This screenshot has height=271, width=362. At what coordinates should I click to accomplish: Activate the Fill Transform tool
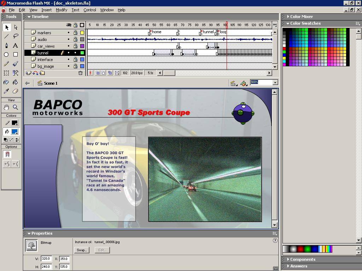tap(16, 73)
